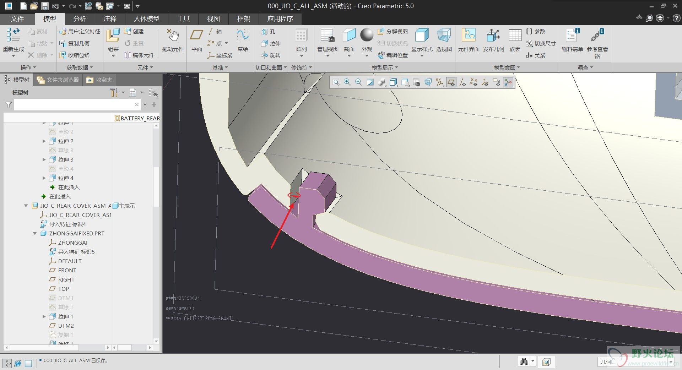682x370 pixels.
Task: Open the 操作 group dropdown
Action: click(x=28, y=67)
